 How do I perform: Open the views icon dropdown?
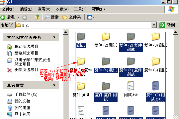coord(91,18)
